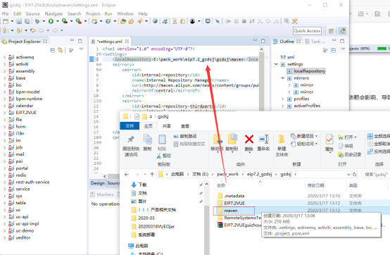This screenshot has width=390, height=255.
Task: Expand the profiles node in Outline
Action: [x=282, y=99]
